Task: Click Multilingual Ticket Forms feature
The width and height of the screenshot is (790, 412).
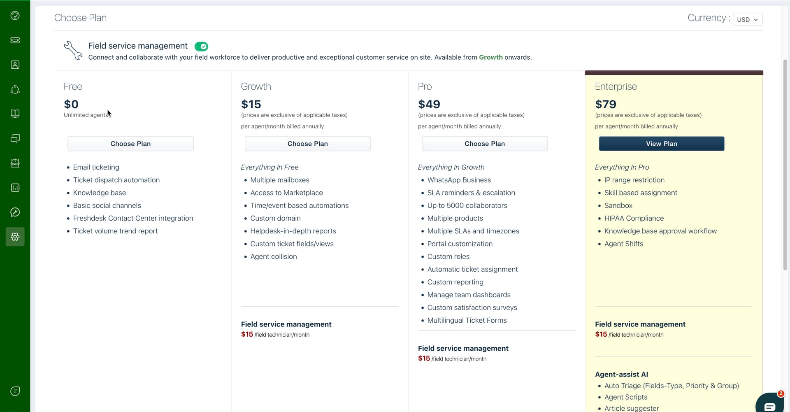Action: point(467,320)
